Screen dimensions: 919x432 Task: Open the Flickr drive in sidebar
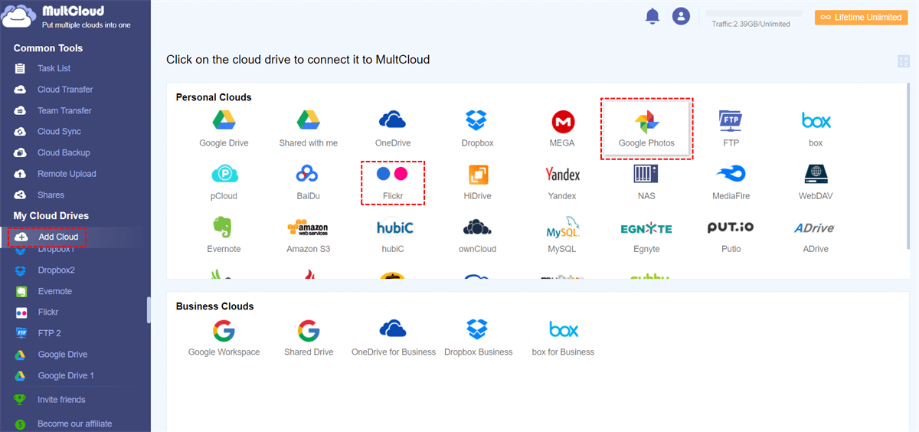tap(47, 313)
